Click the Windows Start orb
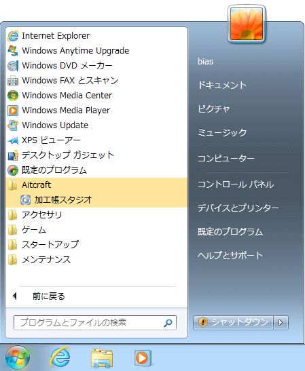 point(18,357)
